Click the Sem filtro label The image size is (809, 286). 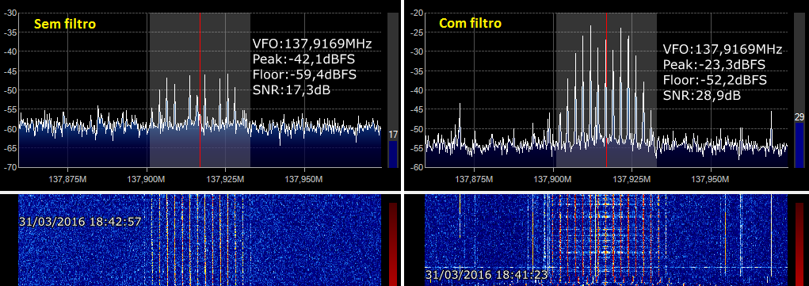(x=65, y=24)
